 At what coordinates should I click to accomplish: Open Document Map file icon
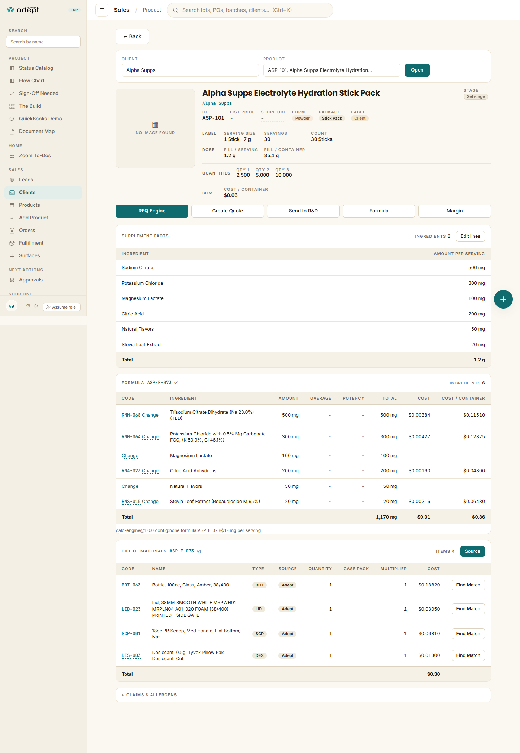point(12,132)
